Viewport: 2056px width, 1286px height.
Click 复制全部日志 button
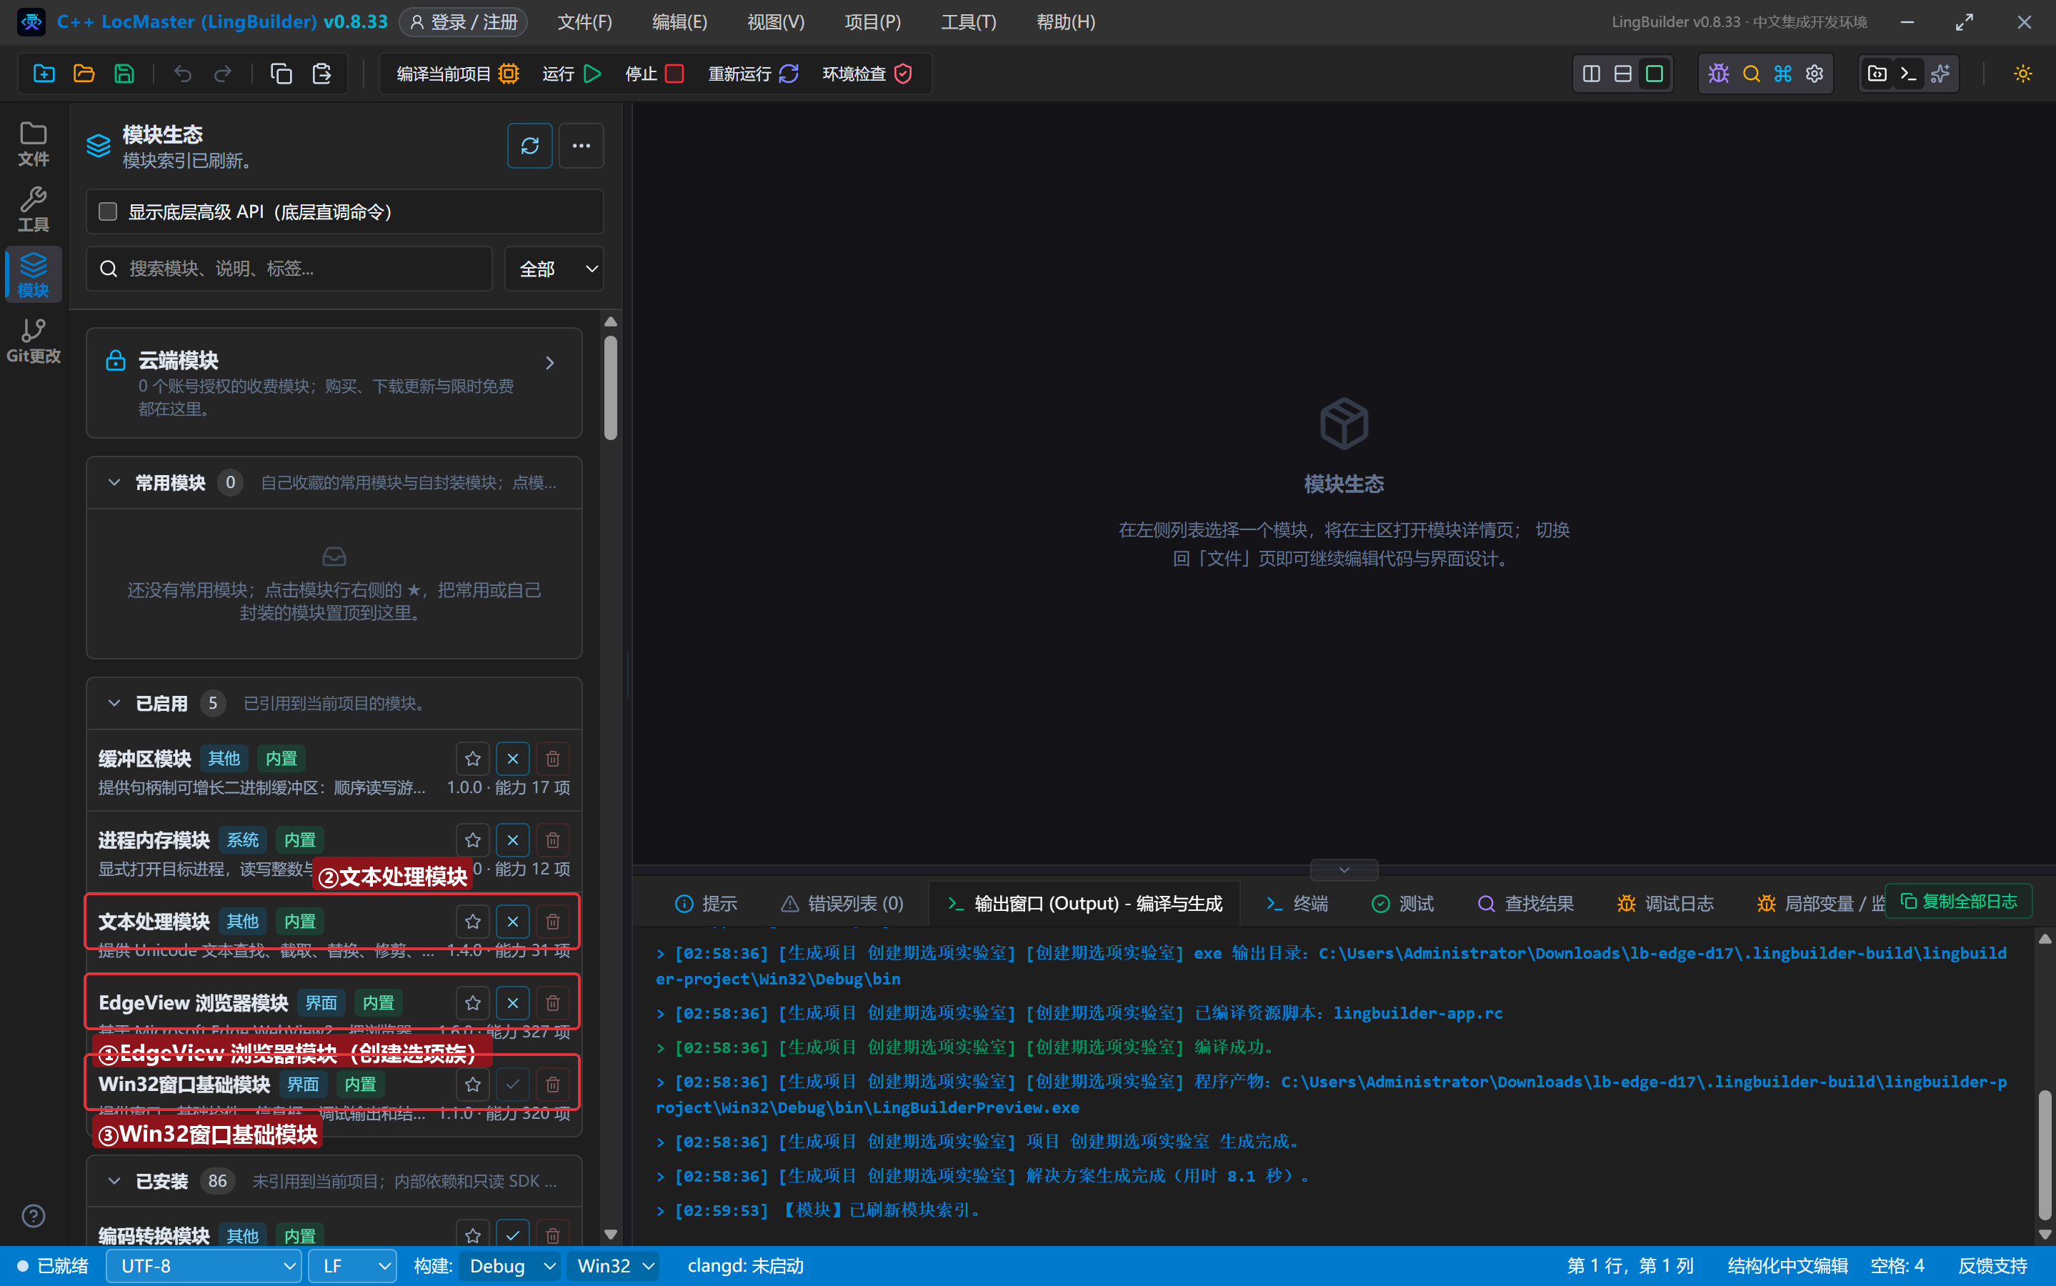(1959, 901)
